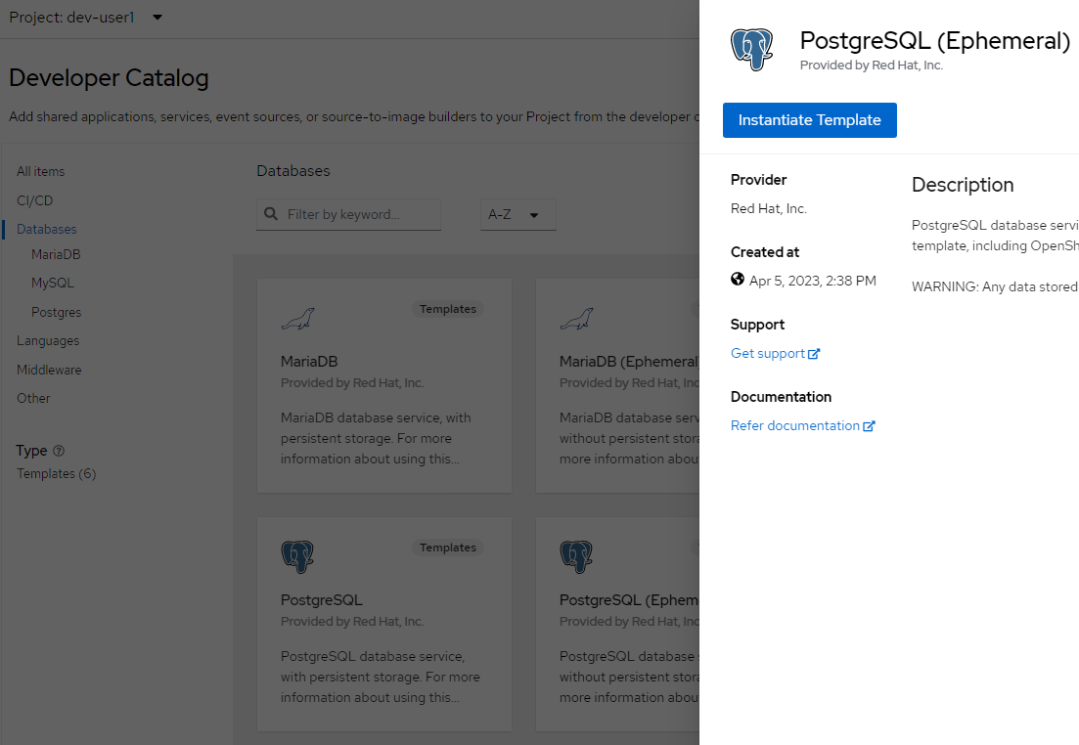Image resolution: width=1079 pixels, height=745 pixels.
Task: Select Postgres subcategory
Action: click(57, 312)
